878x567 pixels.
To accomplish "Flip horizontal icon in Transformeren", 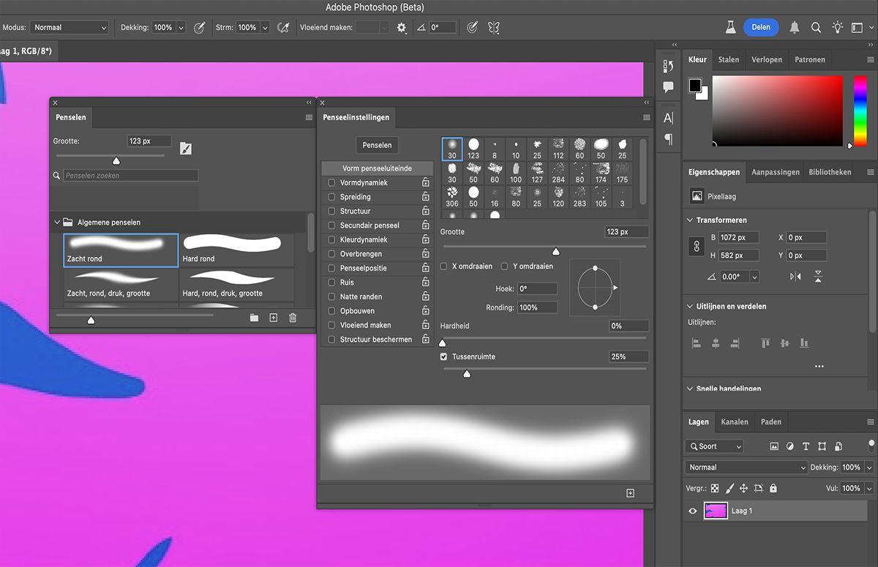I will [795, 277].
